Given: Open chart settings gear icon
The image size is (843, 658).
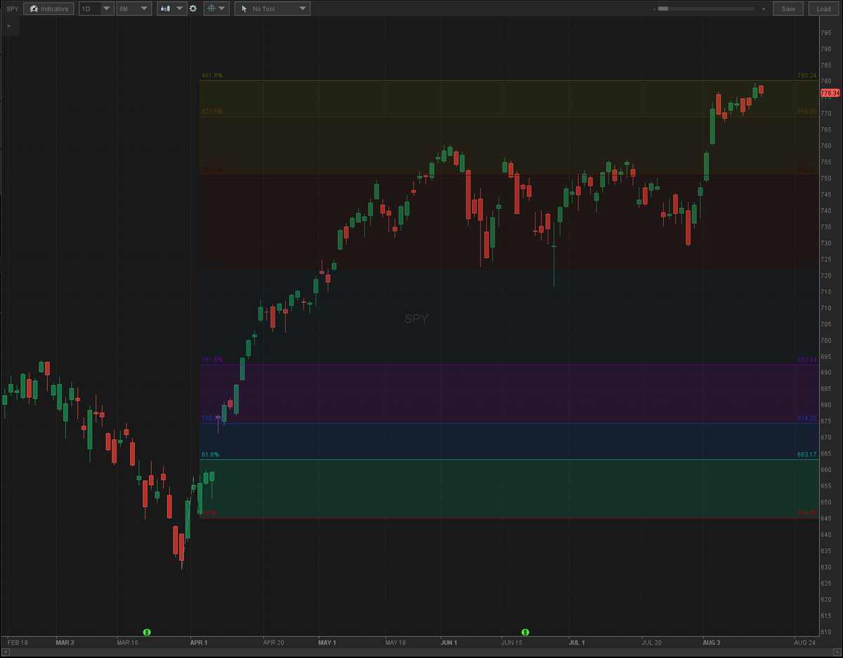Looking at the screenshot, I should point(193,8).
